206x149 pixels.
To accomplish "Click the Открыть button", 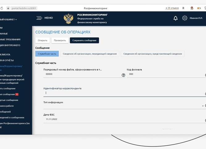I will pyautogui.click(x=43, y=40).
